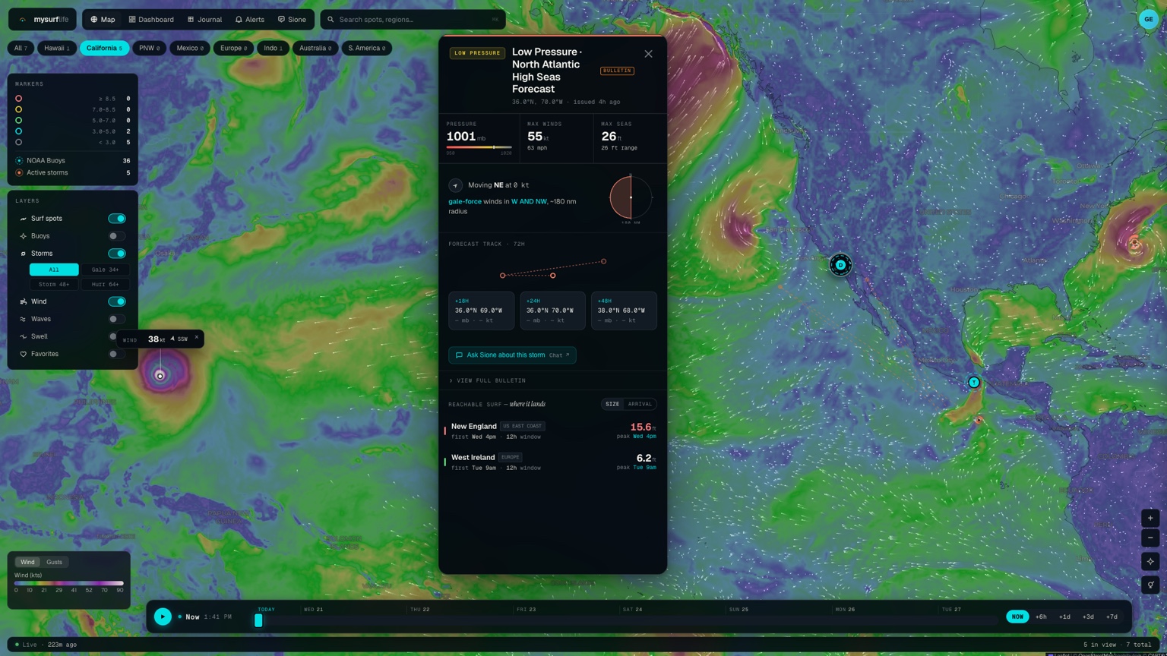Switch legend to Wind tab
This screenshot has height=656, width=1167.
pos(27,562)
